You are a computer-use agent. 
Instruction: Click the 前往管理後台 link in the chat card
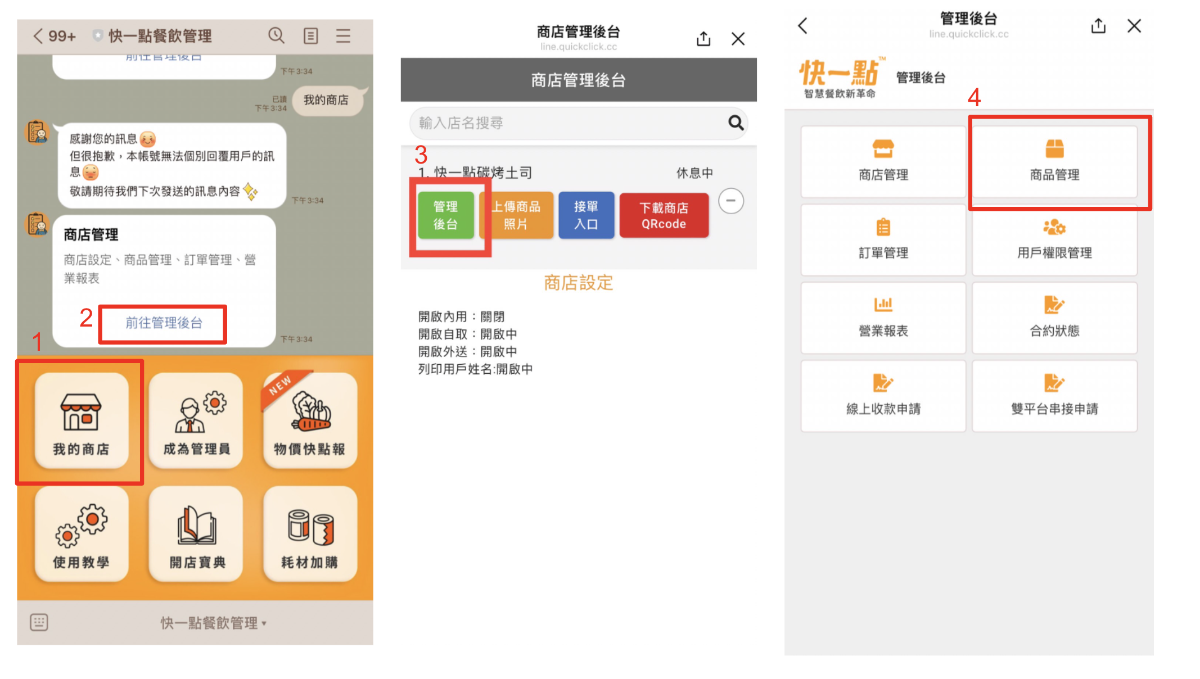click(164, 323)
